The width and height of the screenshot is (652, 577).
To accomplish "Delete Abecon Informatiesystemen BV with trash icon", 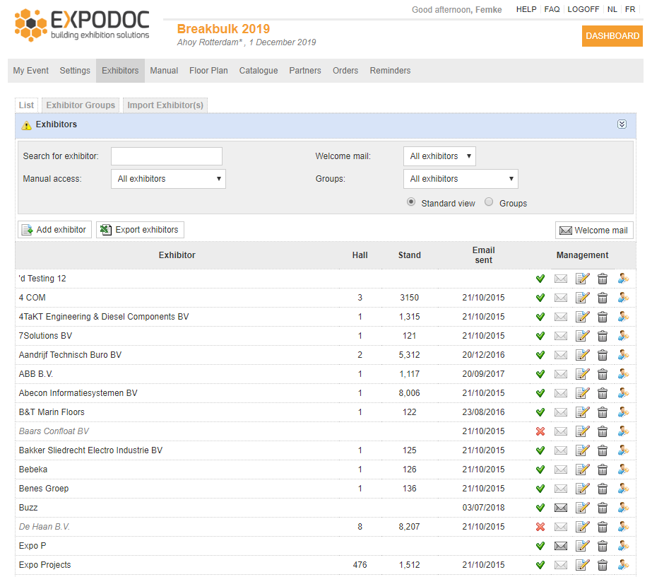I will (602, 393).
